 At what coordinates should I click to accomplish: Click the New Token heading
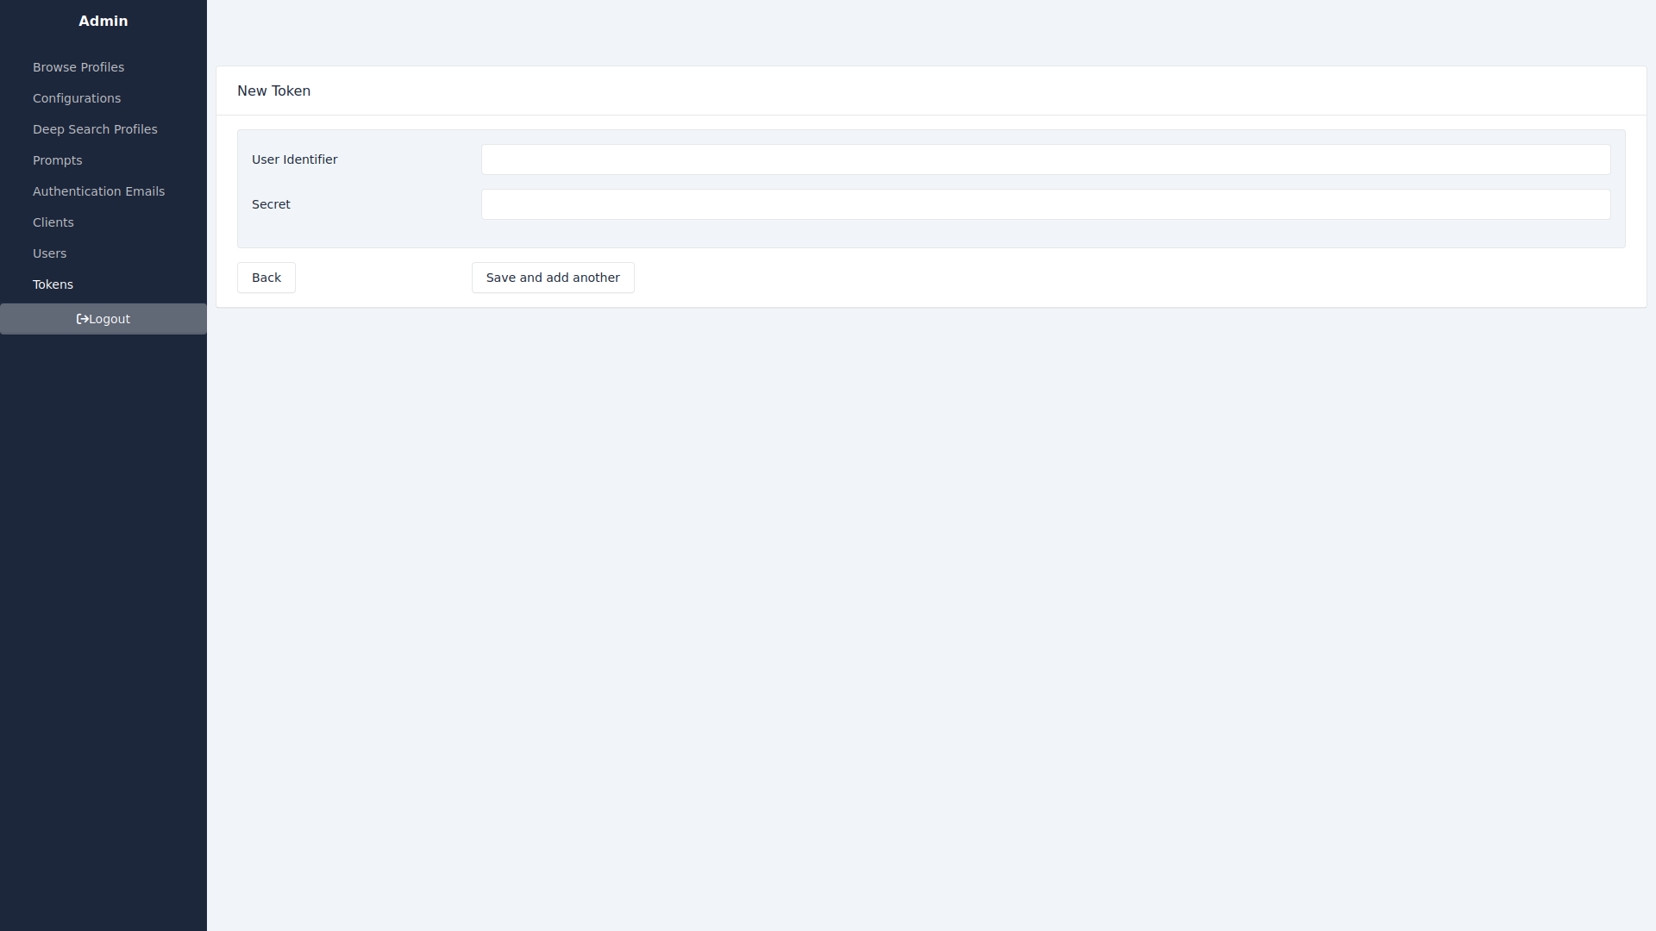coord(273,91)
